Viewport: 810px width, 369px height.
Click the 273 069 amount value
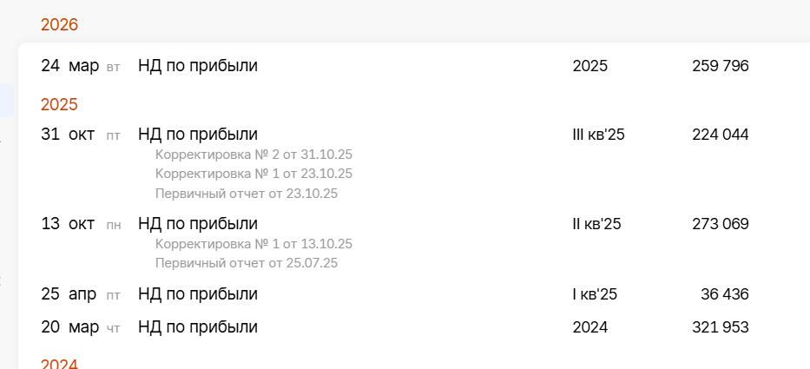[x=720, y=223]
